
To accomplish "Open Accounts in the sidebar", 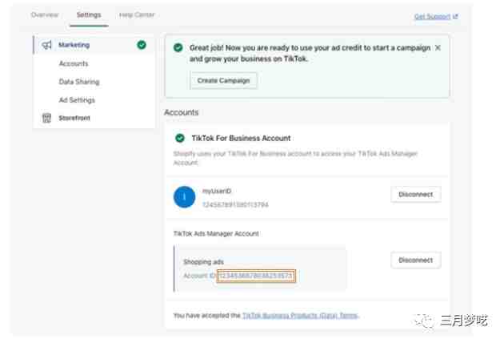I will point(74,63).
